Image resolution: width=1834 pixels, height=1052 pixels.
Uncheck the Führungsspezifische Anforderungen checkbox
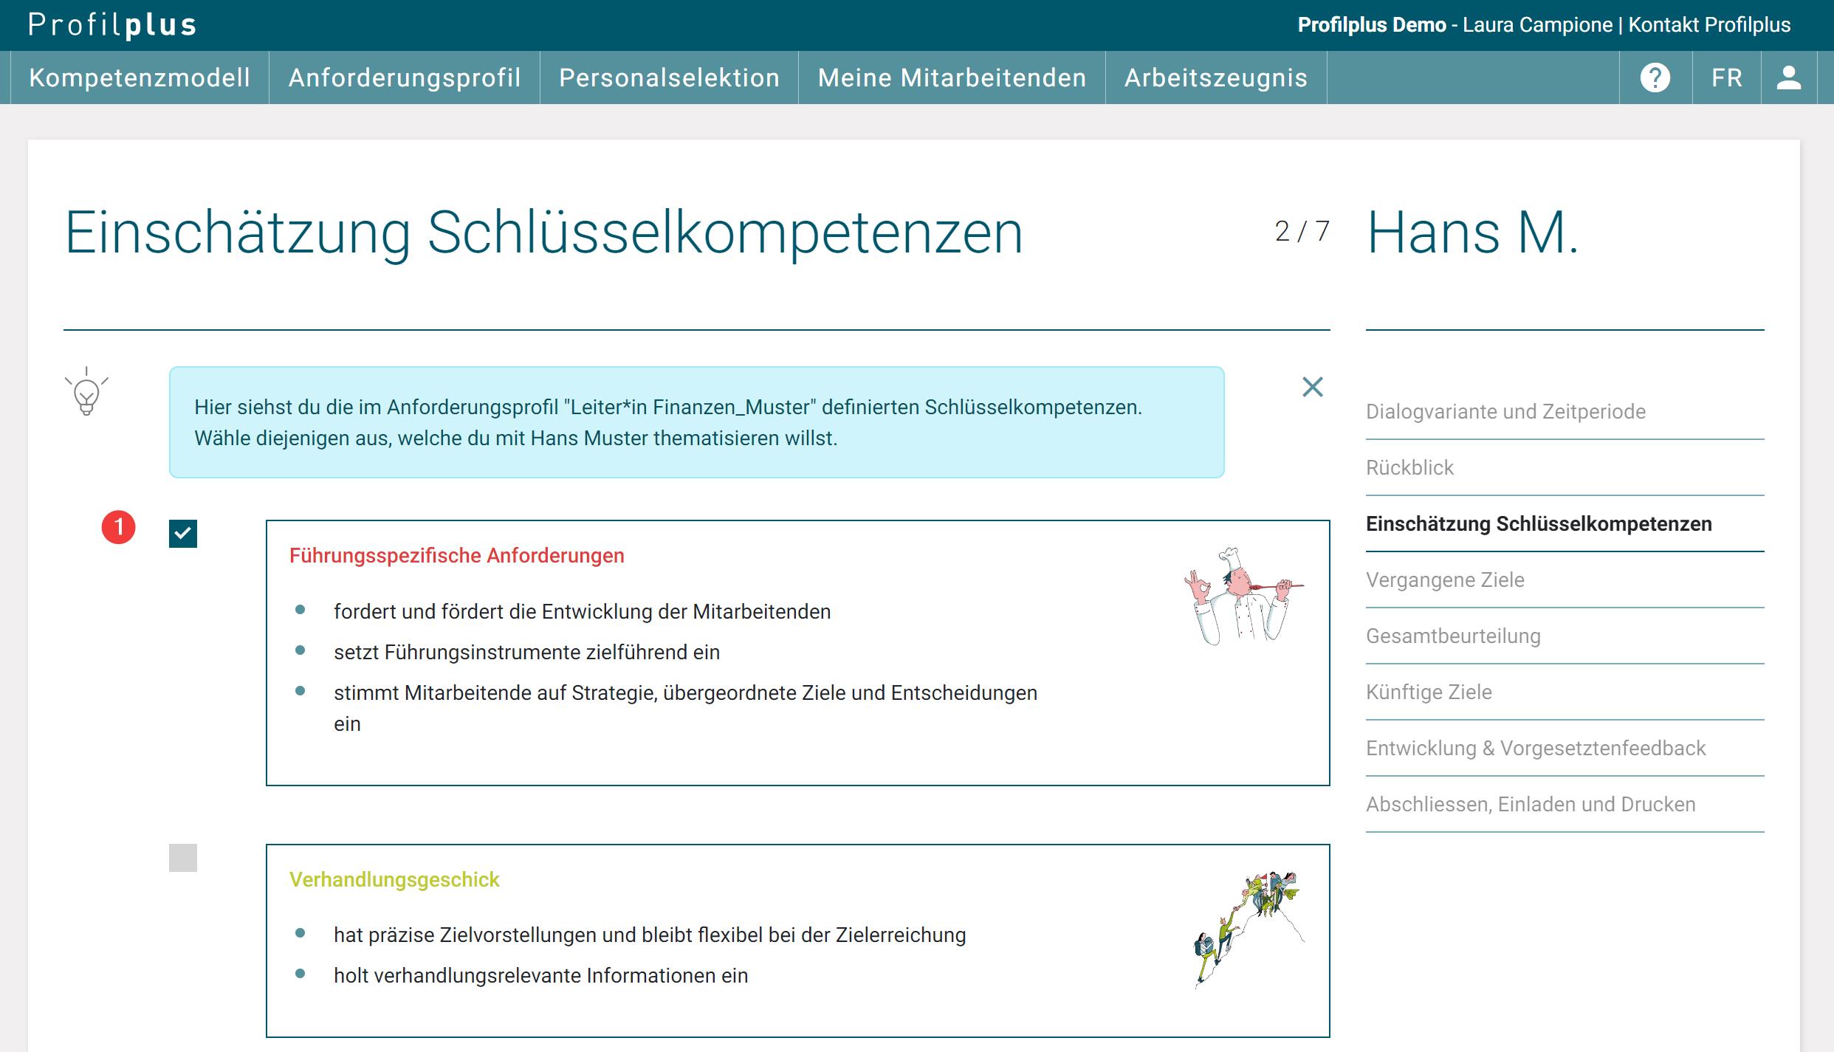(x=183, y=534)
